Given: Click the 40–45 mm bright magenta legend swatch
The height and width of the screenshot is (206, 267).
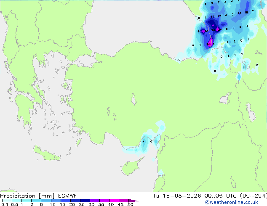Looking at the screenshot, I should (x=114, y=201).
